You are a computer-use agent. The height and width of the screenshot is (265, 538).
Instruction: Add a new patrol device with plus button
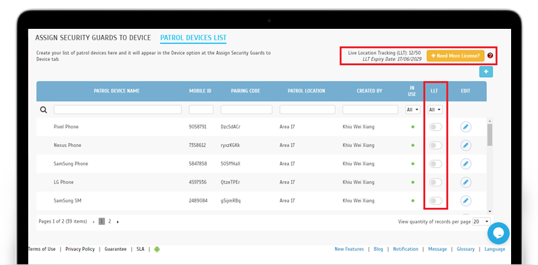pyautogui.click(x=486, y=72)
